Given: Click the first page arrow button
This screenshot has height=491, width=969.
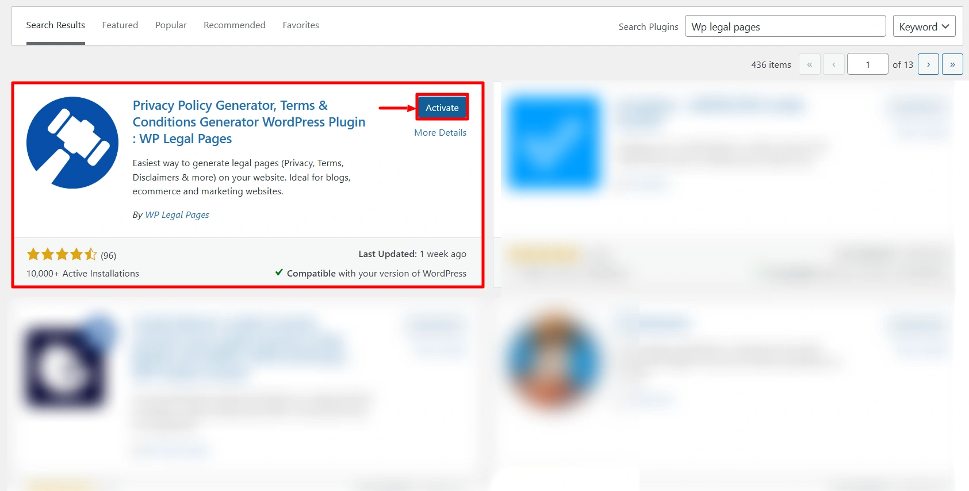Looking at the screenshot, I should pyautogui.click(x=810, y=64).
